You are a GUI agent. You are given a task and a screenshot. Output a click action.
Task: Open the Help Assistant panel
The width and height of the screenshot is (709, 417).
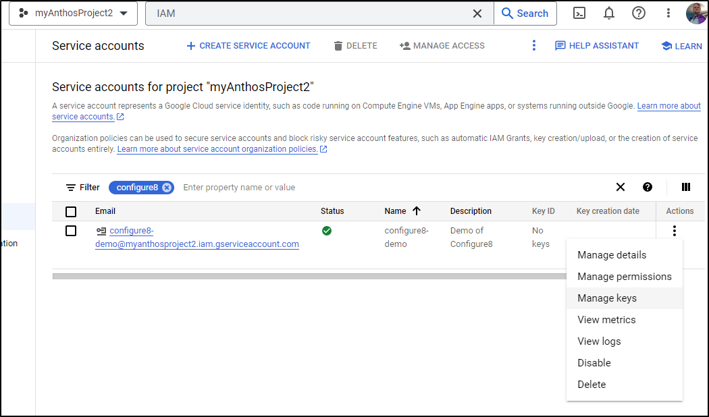[x=597, y=46]
